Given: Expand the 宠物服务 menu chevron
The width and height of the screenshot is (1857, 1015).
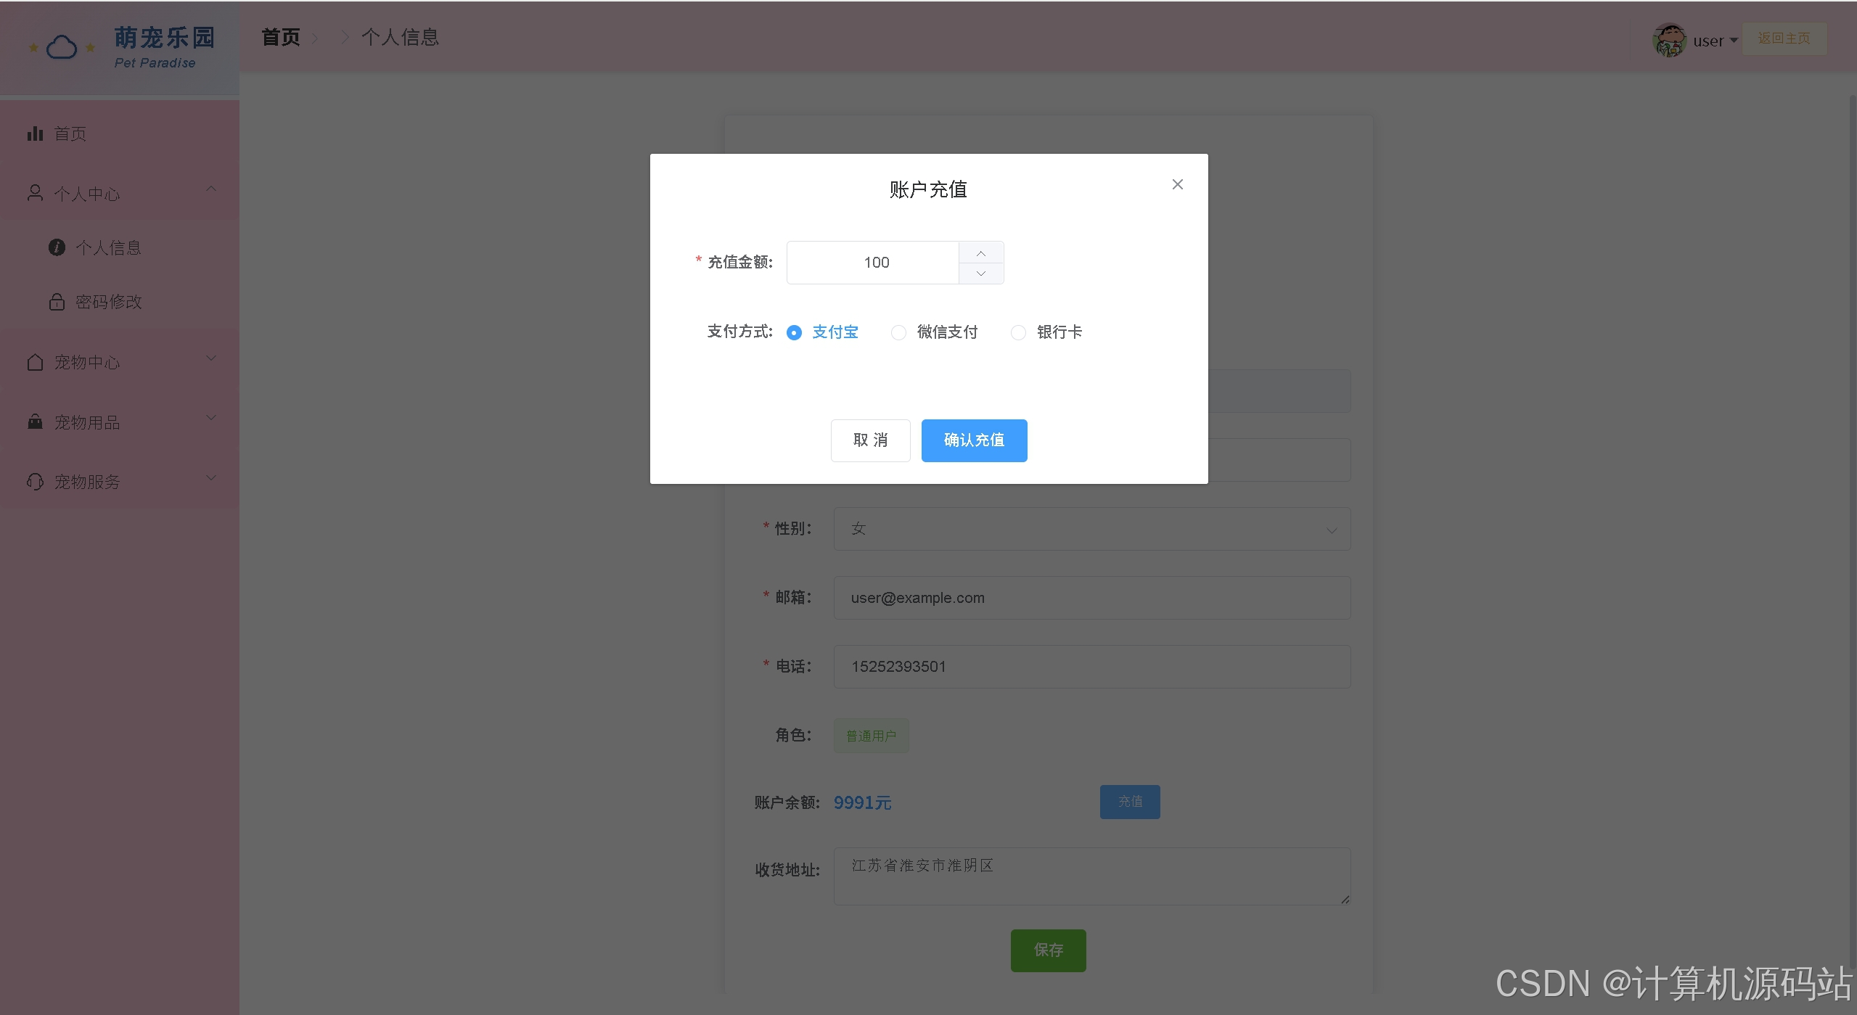Looking at the screenshot, I should click(x=211, y=478).
